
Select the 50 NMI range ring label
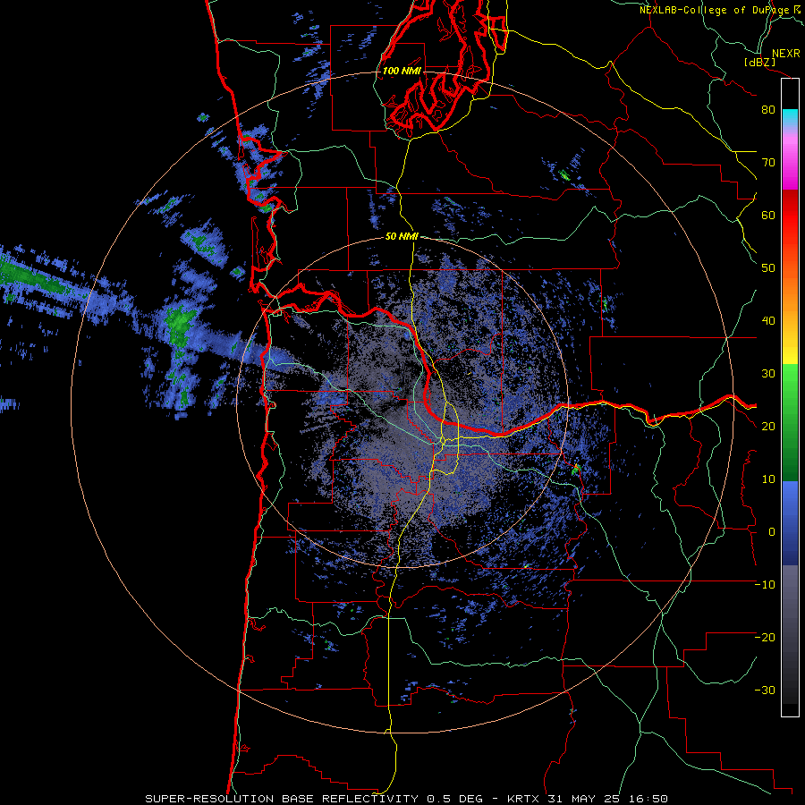[402, 237]
